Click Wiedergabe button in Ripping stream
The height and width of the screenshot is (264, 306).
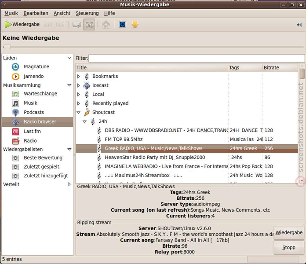(x=289, y=233)
